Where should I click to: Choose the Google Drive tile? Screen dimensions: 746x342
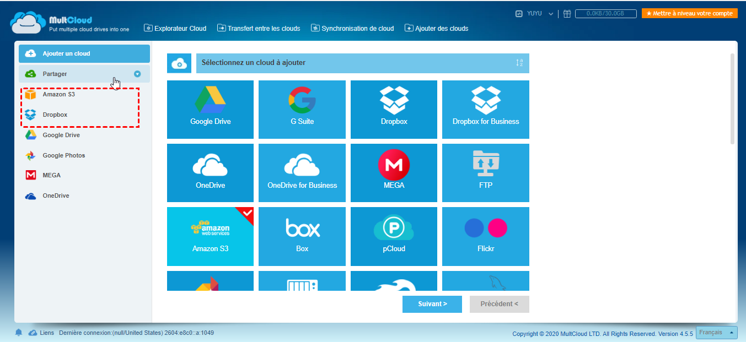tap(210, 109)
